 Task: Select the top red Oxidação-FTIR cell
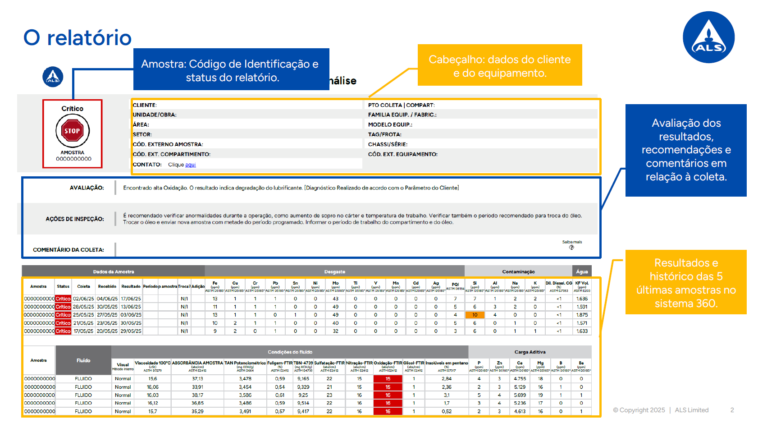tap(388, 379)
